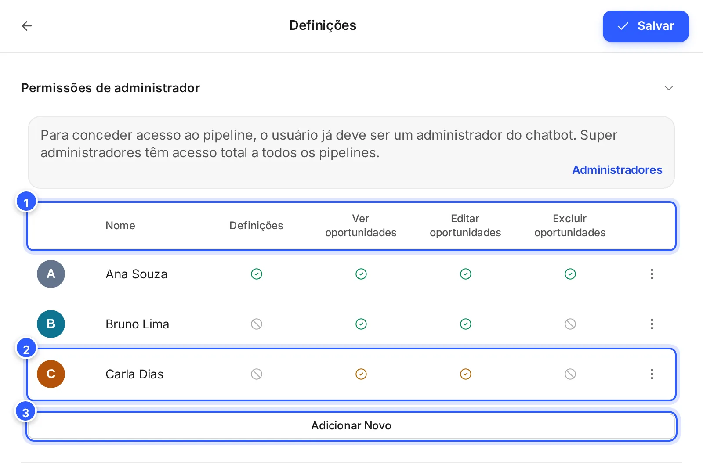Click the Nome column header
Image resolution: width=703 pixels, height=468 pixels.
(x=120, y=226)
